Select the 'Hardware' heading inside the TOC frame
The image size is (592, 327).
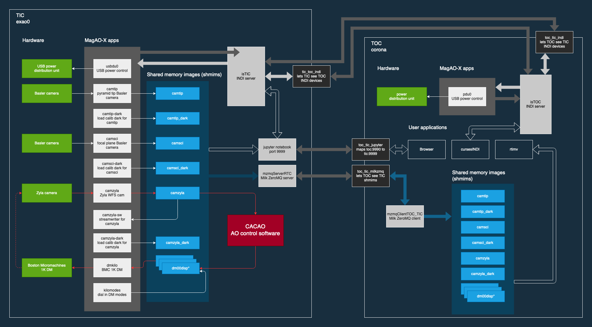tap(388, 68)
